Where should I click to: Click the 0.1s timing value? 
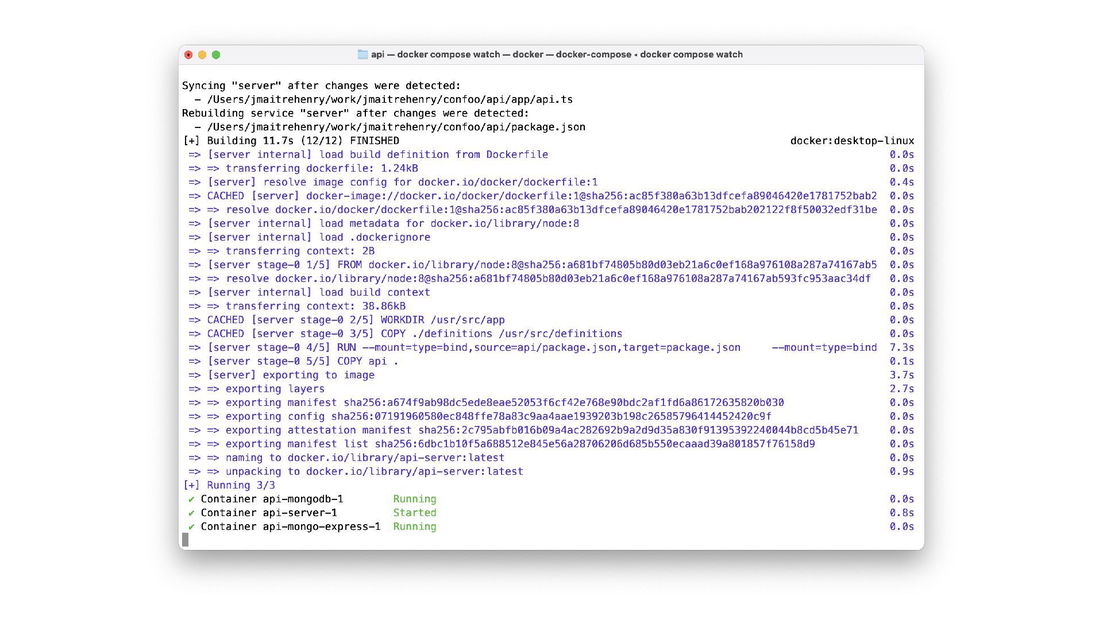(902, 361)
